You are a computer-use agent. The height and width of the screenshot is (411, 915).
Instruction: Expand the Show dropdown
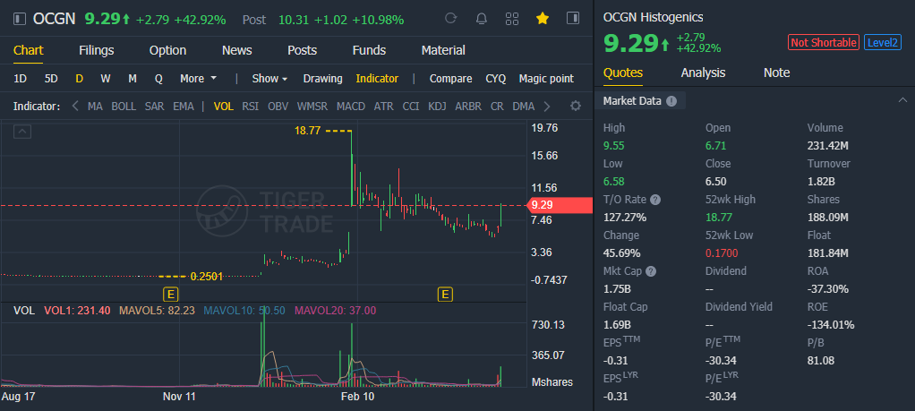pyautogui.click(x=269, y=78)
